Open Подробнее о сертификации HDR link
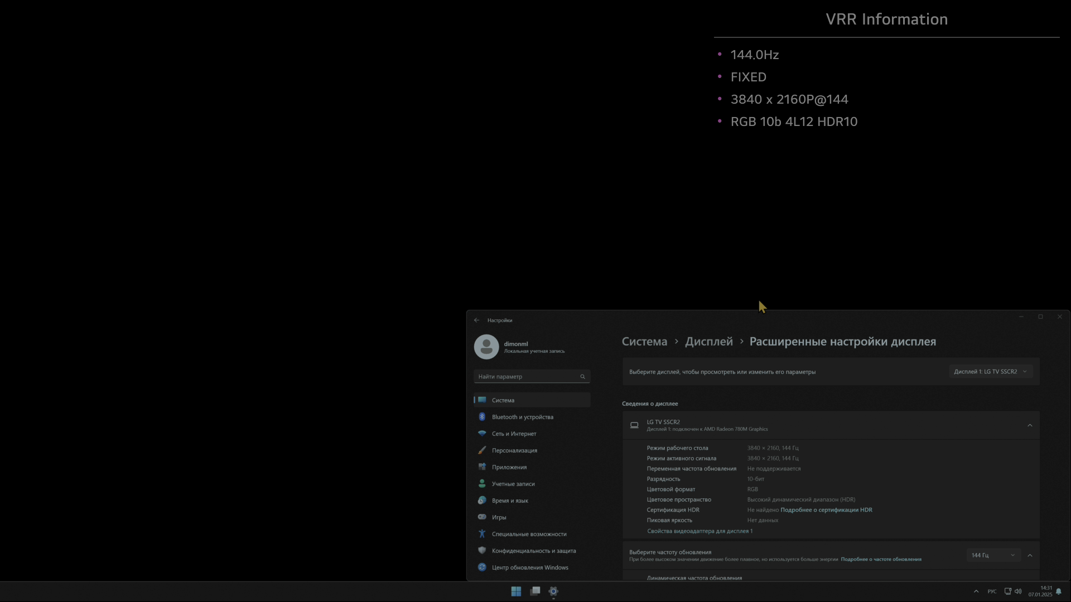 [x=826, y=510]
